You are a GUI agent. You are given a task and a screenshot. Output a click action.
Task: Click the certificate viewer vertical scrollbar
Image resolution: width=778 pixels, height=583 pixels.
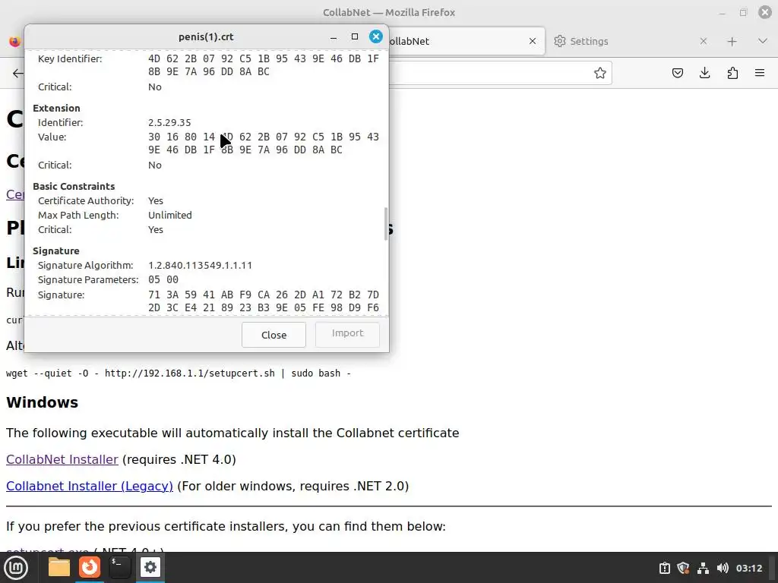tap(385, 224)
